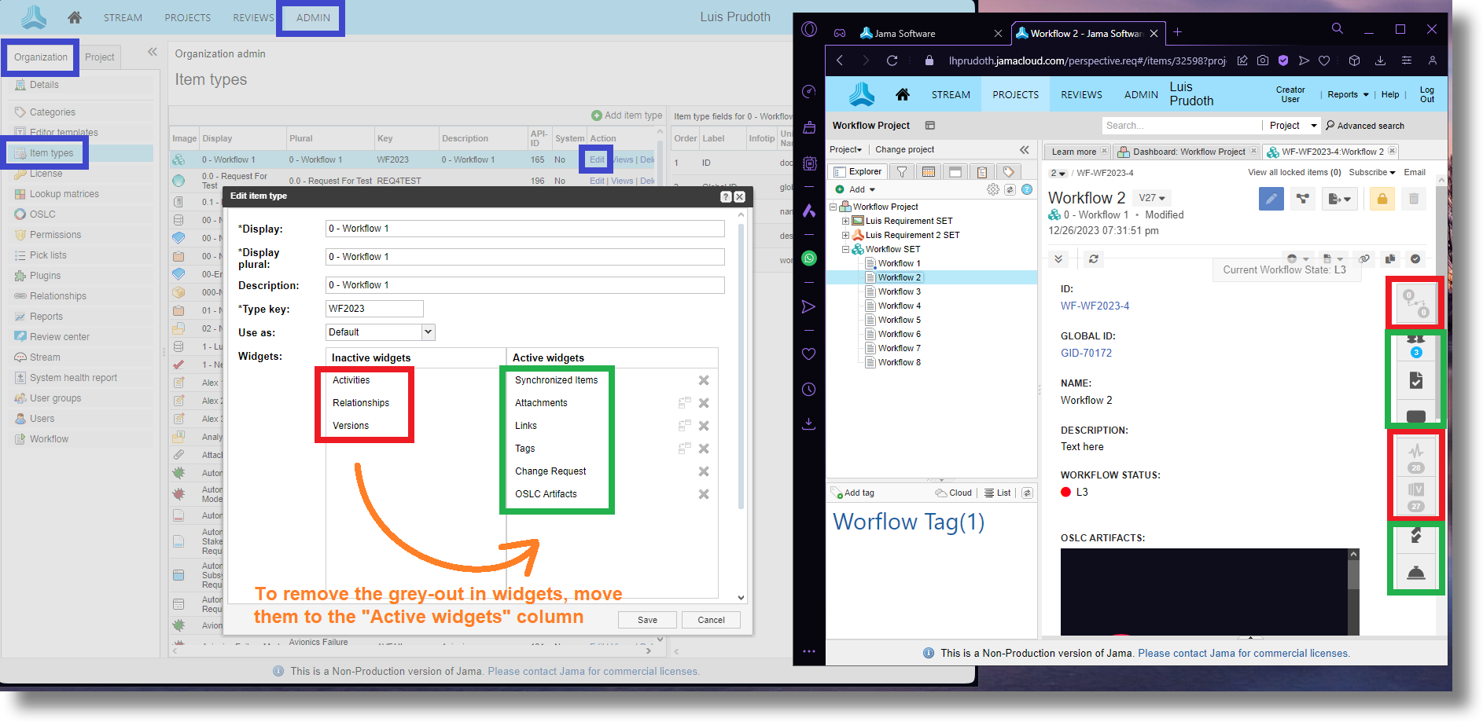
Task: Select Versions in Inactive widgets list
Action: pos(351,426)
